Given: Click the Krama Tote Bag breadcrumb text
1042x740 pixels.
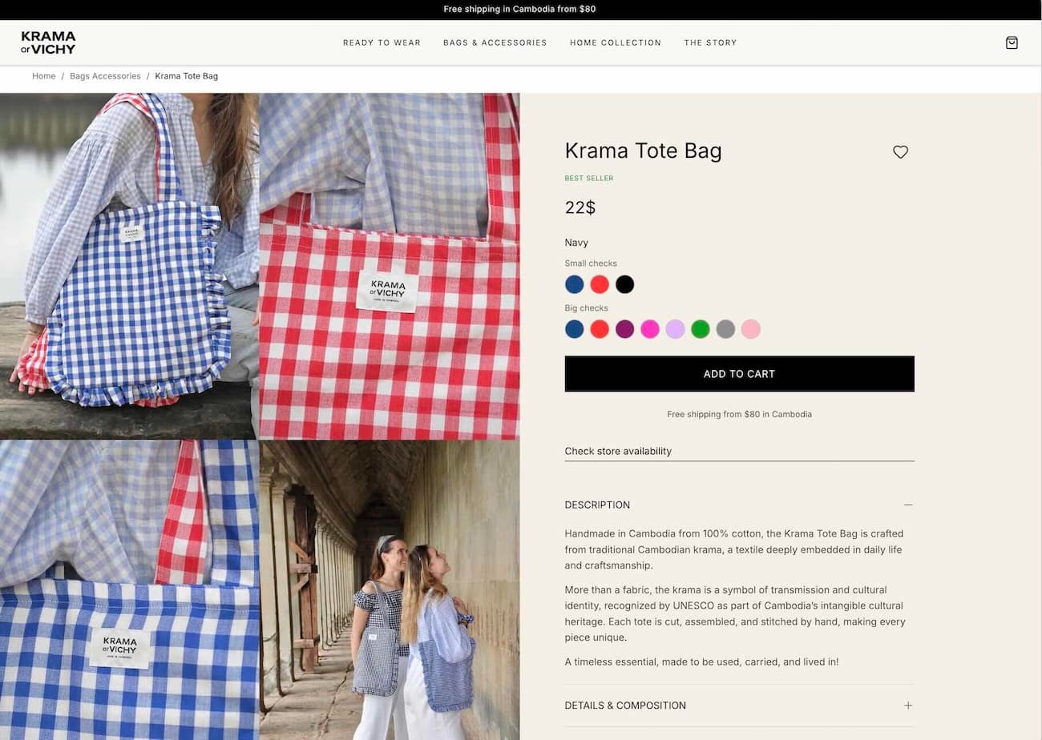Looking at the screenshot, I should pyautogui.click(x=186, y=76).
